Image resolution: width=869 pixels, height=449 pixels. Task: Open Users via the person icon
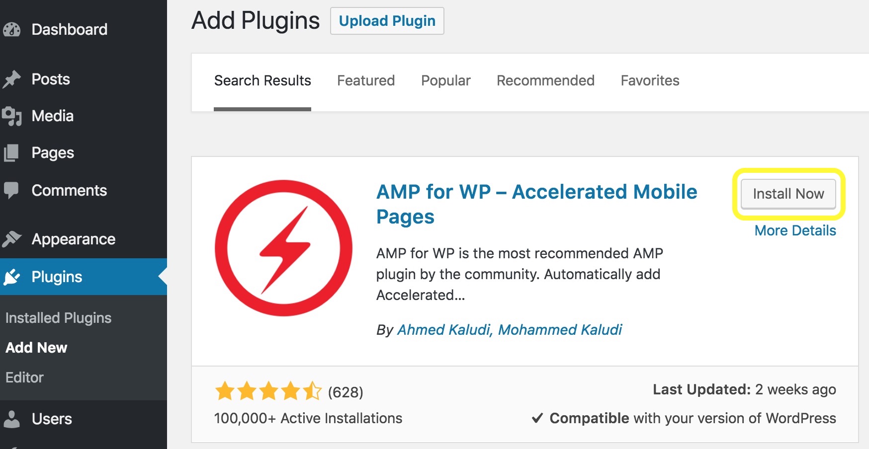pos(13,418)
